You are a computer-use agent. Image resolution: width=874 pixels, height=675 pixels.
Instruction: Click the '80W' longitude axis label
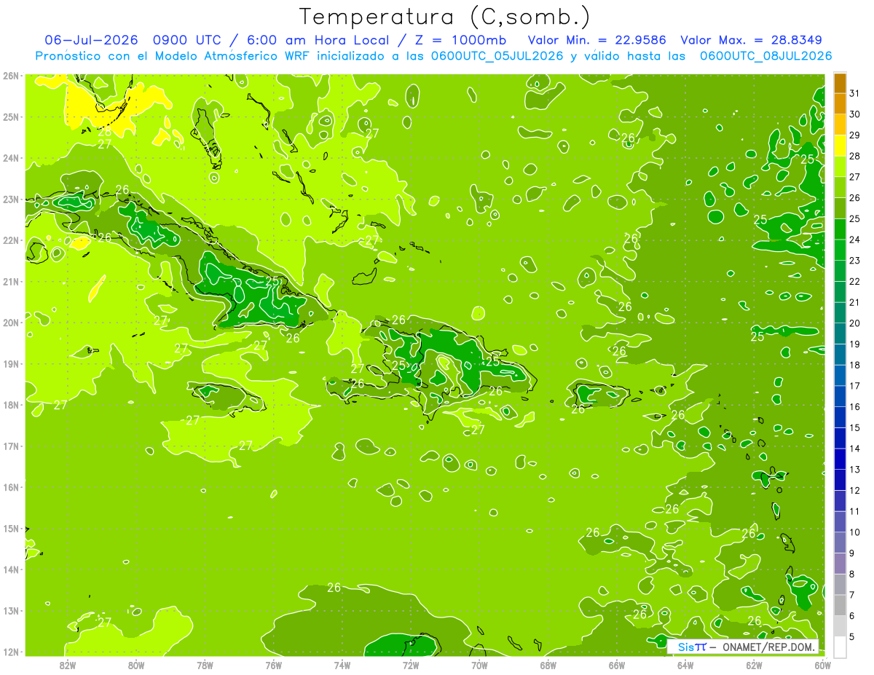136,664
